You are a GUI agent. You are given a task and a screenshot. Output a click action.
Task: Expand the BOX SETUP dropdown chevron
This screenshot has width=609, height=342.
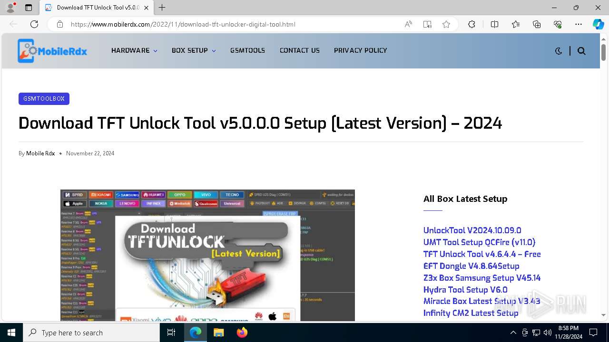tap(214, 51)
